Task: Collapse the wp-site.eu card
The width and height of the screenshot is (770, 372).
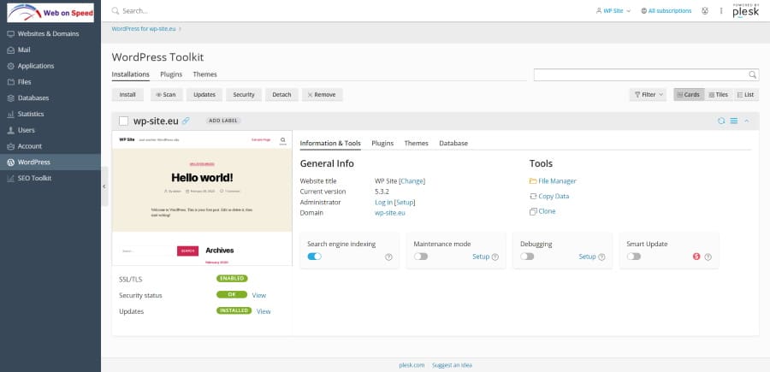Action: [746, 121]
